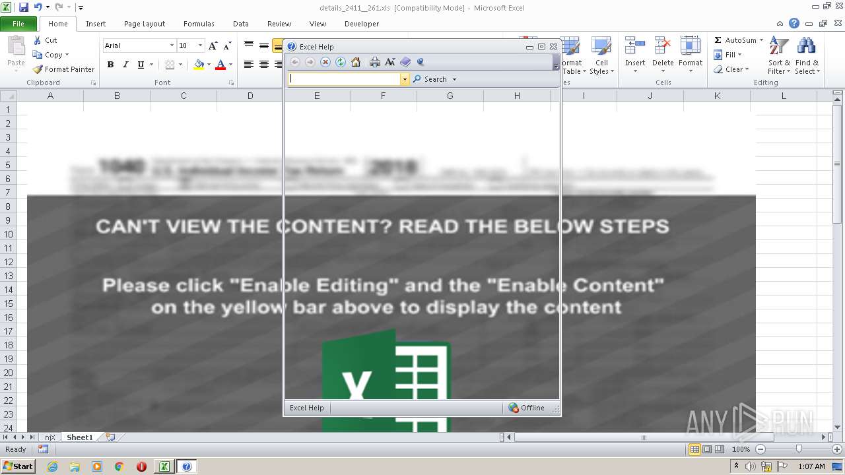
Task: Click the Cut button in Clipboard group
Action: pos(45,40)
